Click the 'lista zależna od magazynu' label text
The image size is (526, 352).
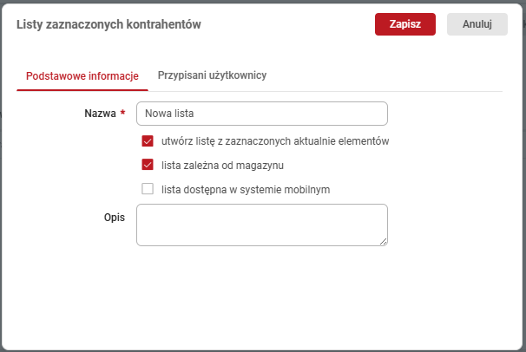click(222, 165)
